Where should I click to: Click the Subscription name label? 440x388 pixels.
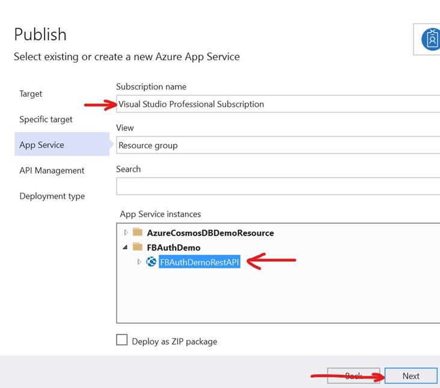[x=151, y=86]
